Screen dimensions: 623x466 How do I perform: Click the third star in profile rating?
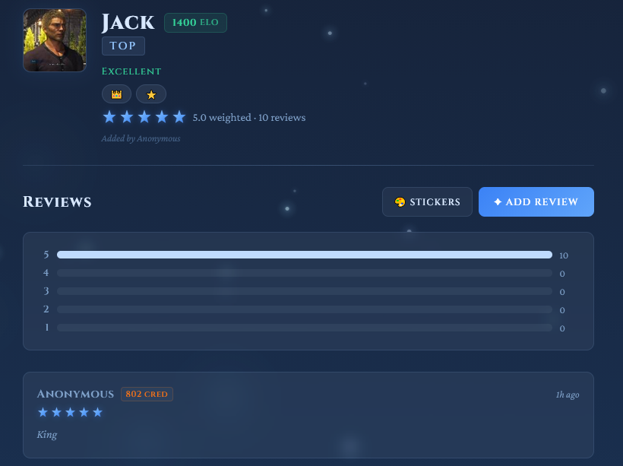point(144,117)
